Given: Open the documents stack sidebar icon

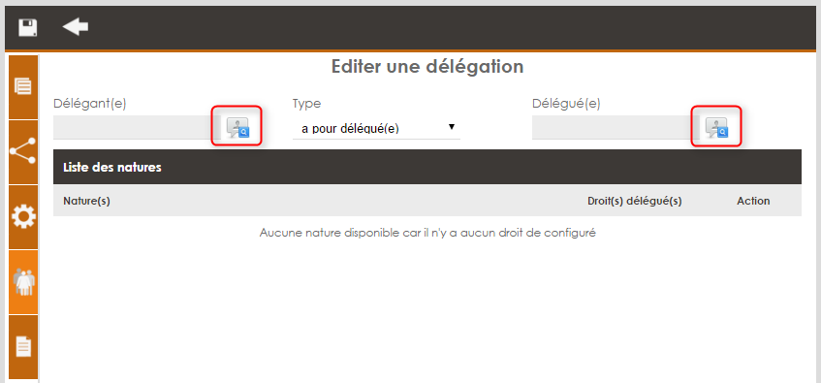Looking at the screenshot, I should pos(23,87).
